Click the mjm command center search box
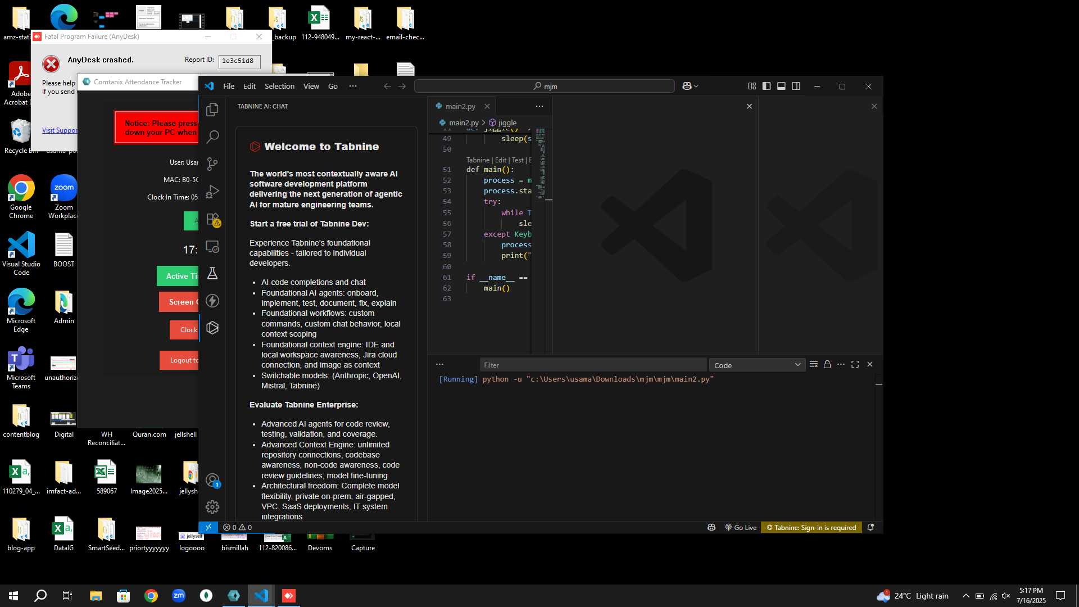 544,86
